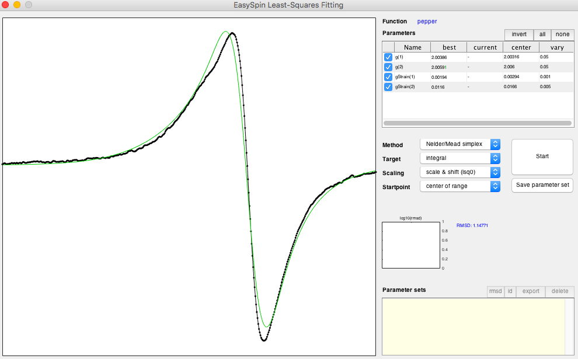This screenshot has width=578, height=359.
Task: Click the vary column header
Action: (556, 47)
